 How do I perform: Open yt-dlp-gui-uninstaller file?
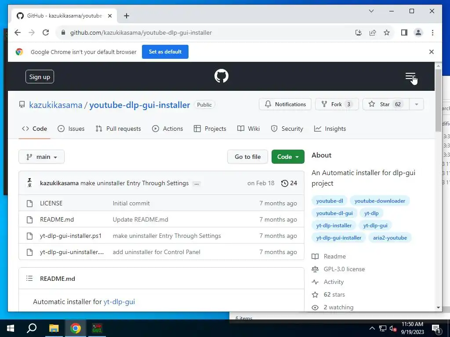pos(72,252)
